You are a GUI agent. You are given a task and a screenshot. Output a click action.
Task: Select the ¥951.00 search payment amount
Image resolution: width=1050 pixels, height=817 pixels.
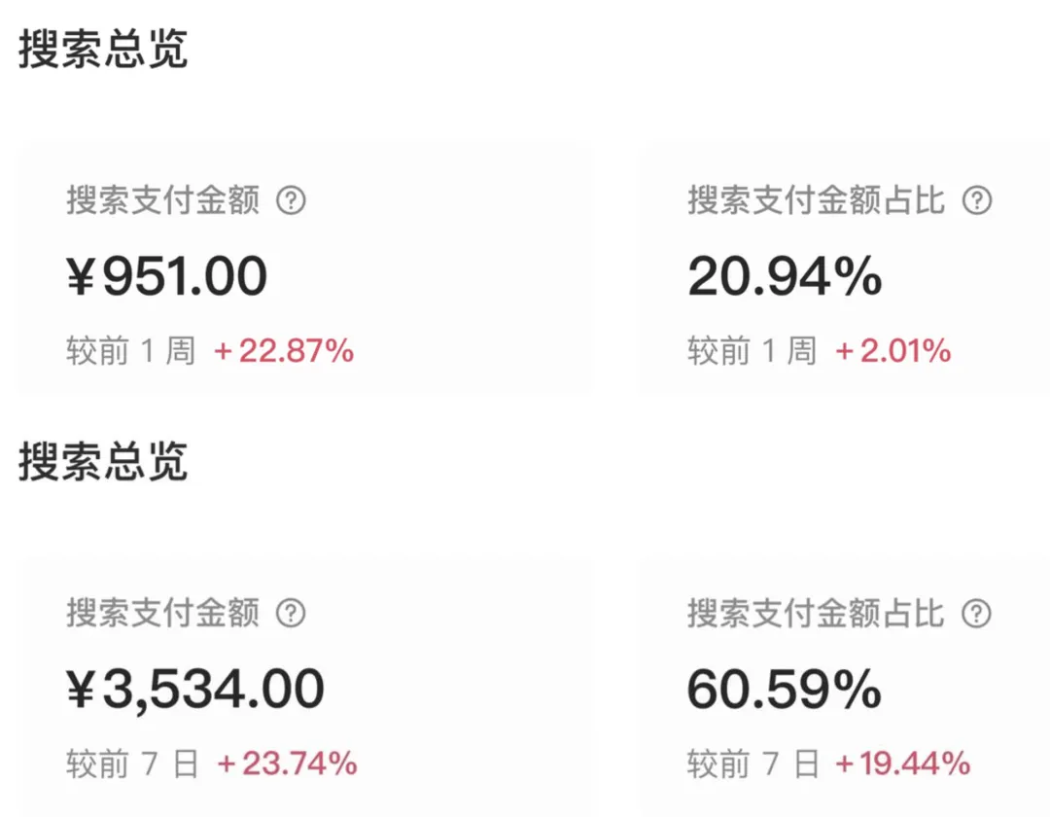166,276
